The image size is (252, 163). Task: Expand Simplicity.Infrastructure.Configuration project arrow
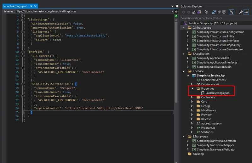(187, 32)
